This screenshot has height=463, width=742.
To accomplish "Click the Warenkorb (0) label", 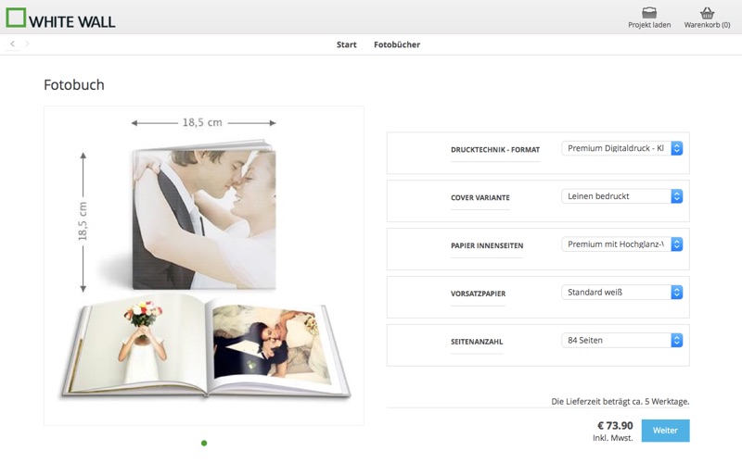I will tap(707, 25).
